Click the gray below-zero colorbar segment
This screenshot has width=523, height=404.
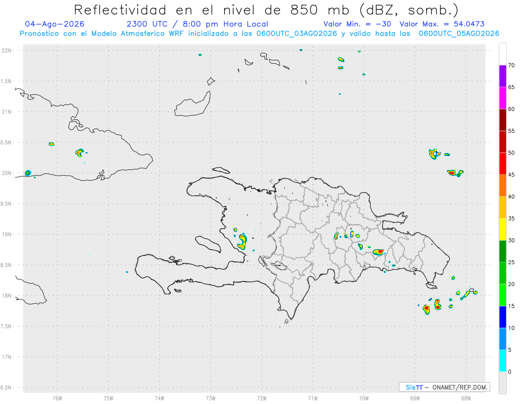pyautogui.click(x=503, y=383)
